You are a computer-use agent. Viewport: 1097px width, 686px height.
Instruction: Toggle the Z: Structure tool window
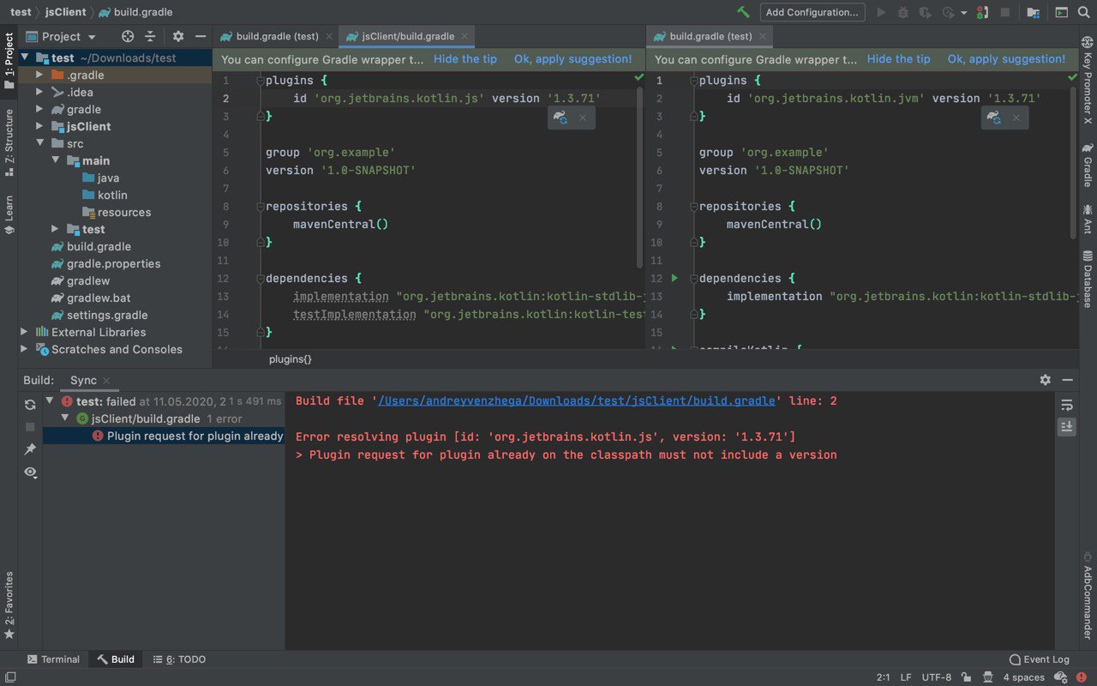(9, 141)
